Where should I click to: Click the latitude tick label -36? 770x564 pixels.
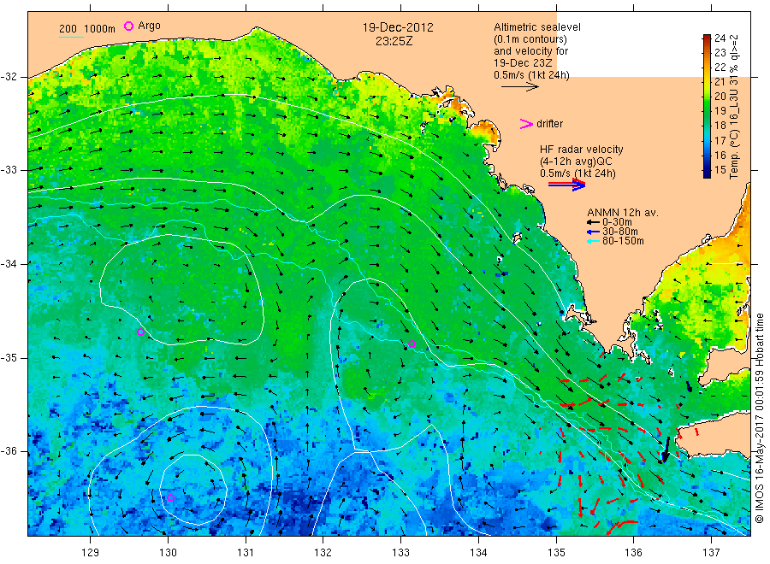pos(9,451)
